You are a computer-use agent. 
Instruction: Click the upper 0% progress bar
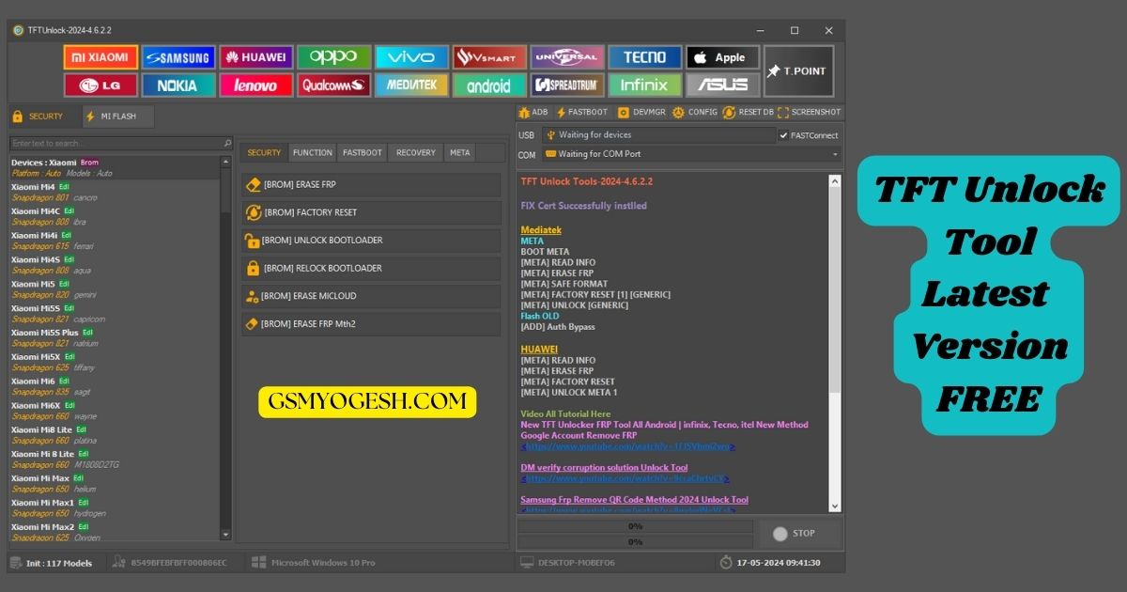click(x=635, y=526)
